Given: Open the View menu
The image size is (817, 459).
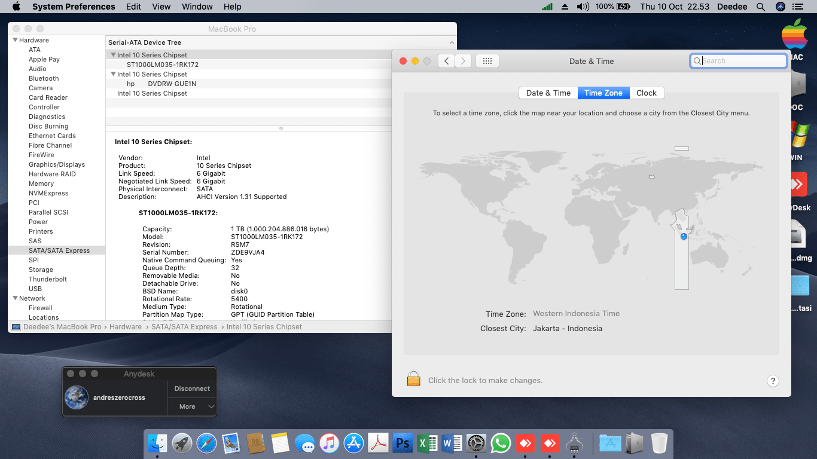Looking at the screenshot, I should pos(161,7).
